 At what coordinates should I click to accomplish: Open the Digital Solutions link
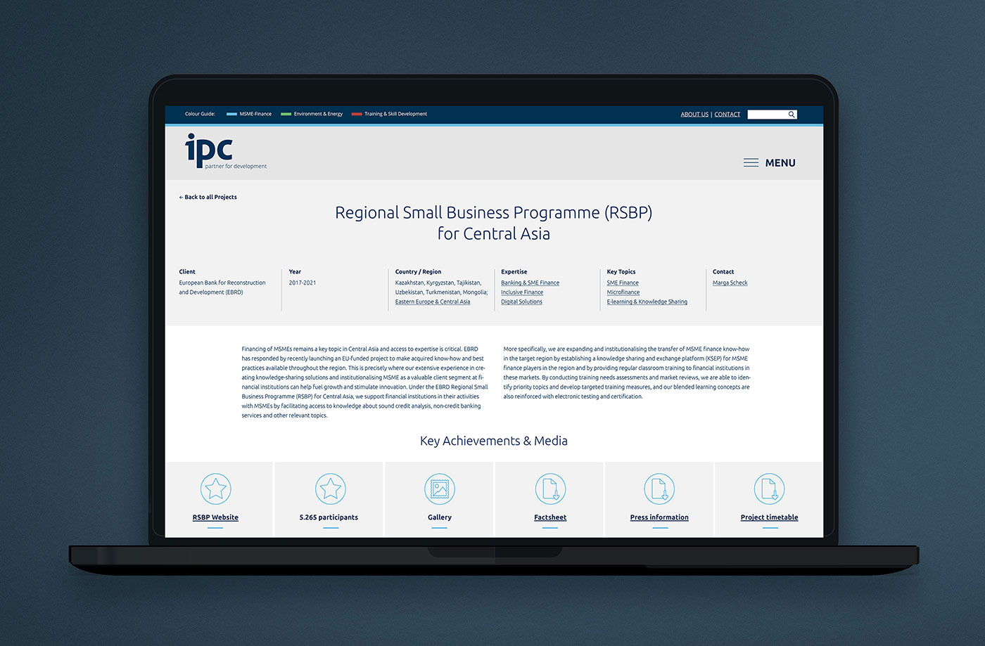(x=521, y=302)
